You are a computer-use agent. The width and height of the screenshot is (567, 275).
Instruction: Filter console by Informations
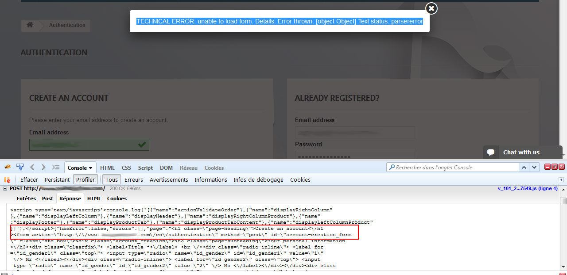(x=211, y=180)
